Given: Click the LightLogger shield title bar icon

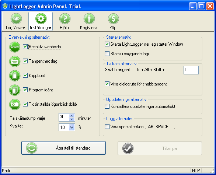Looking at the screenshot, I should 5,6.
